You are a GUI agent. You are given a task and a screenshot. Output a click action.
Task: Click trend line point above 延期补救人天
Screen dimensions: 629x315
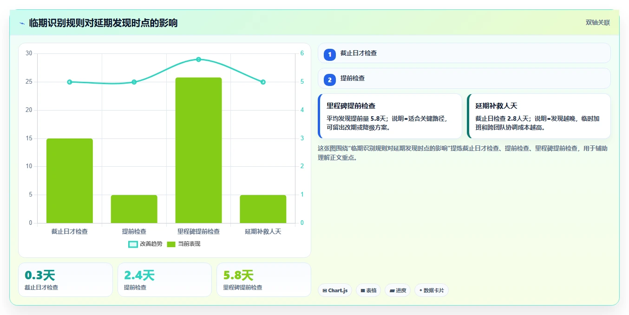coord(263,82)
